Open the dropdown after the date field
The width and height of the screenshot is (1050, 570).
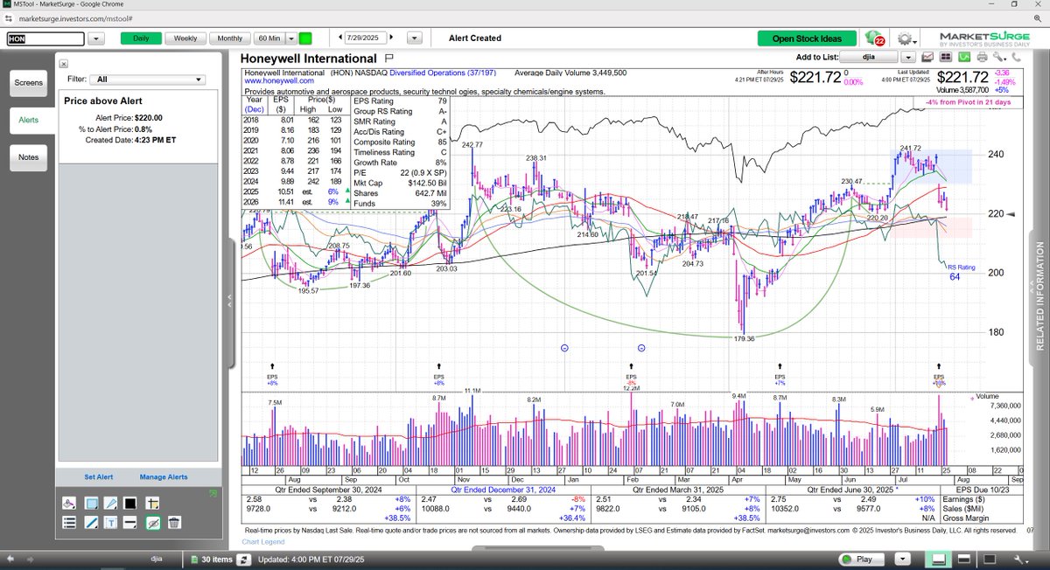point(415,38)
